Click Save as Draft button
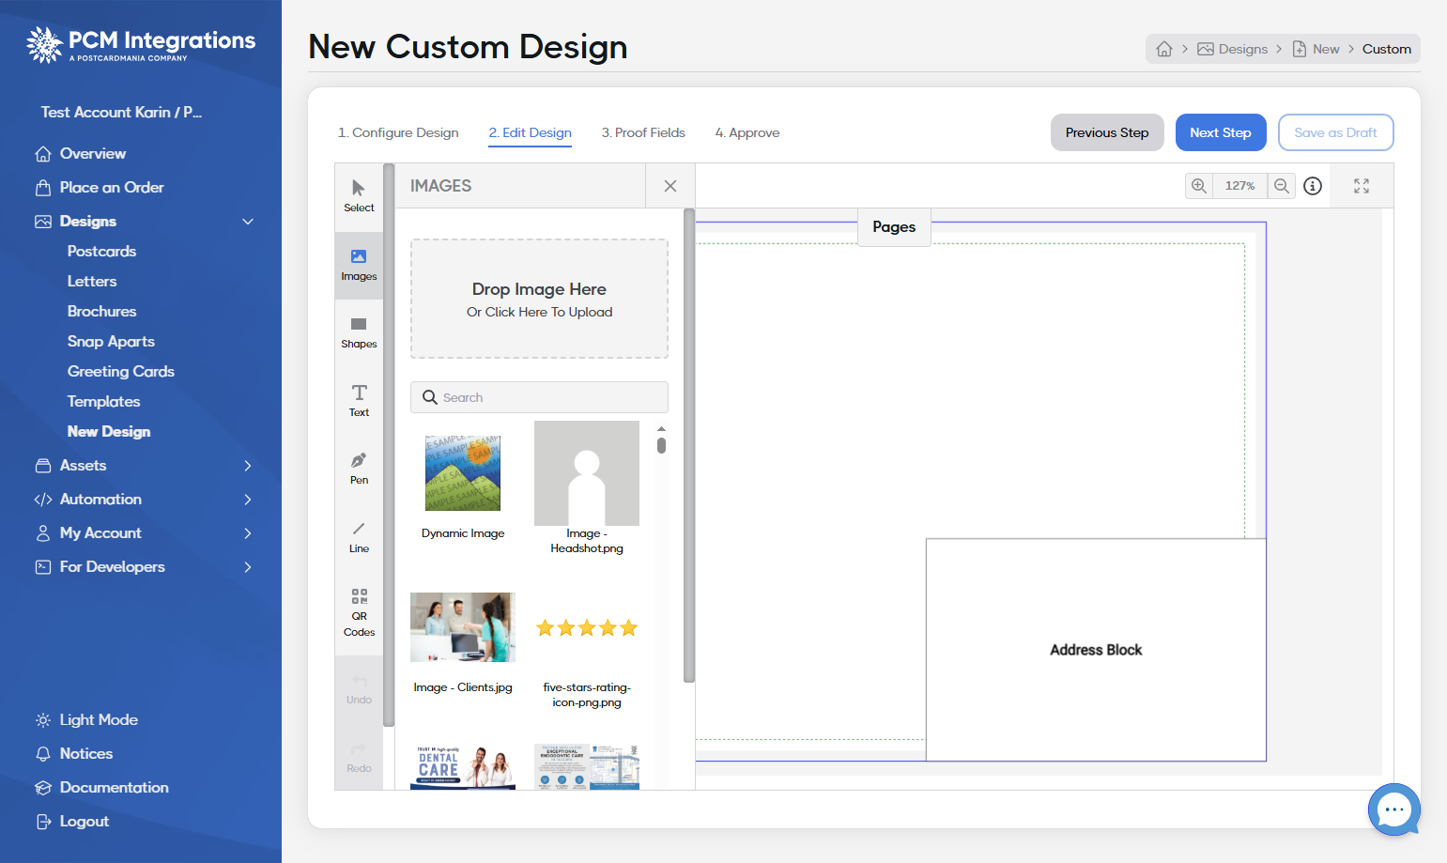The width and height of the screenshot is (1447, 863). point(1335,132)
